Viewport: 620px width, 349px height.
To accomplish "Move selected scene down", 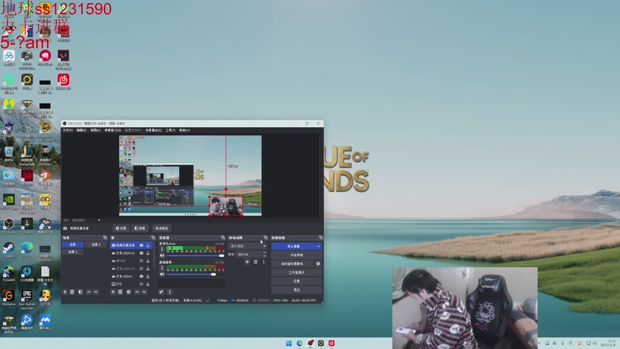I will pos(95,292).
